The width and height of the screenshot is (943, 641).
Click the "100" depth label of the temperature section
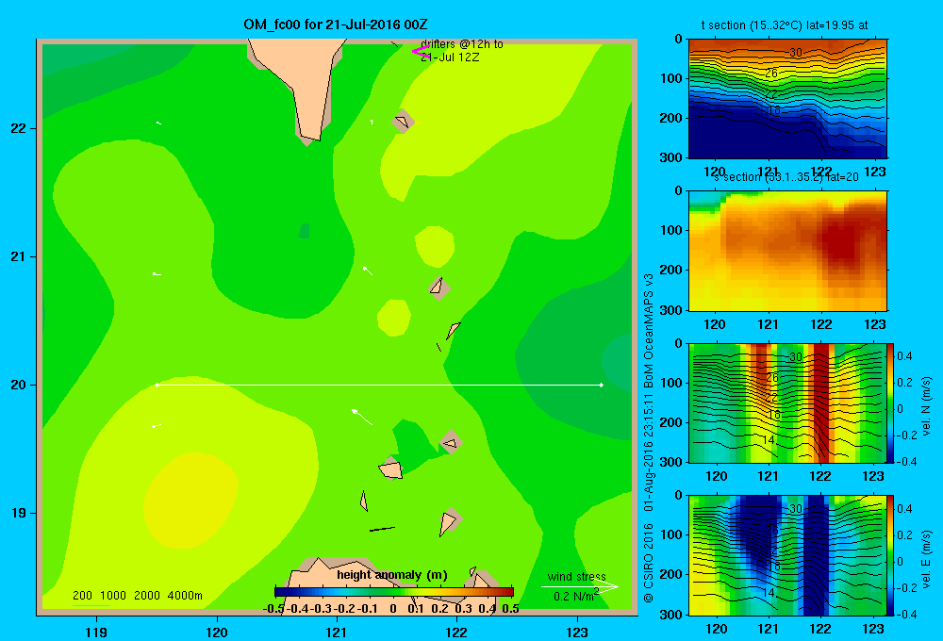tap(671, 78)
